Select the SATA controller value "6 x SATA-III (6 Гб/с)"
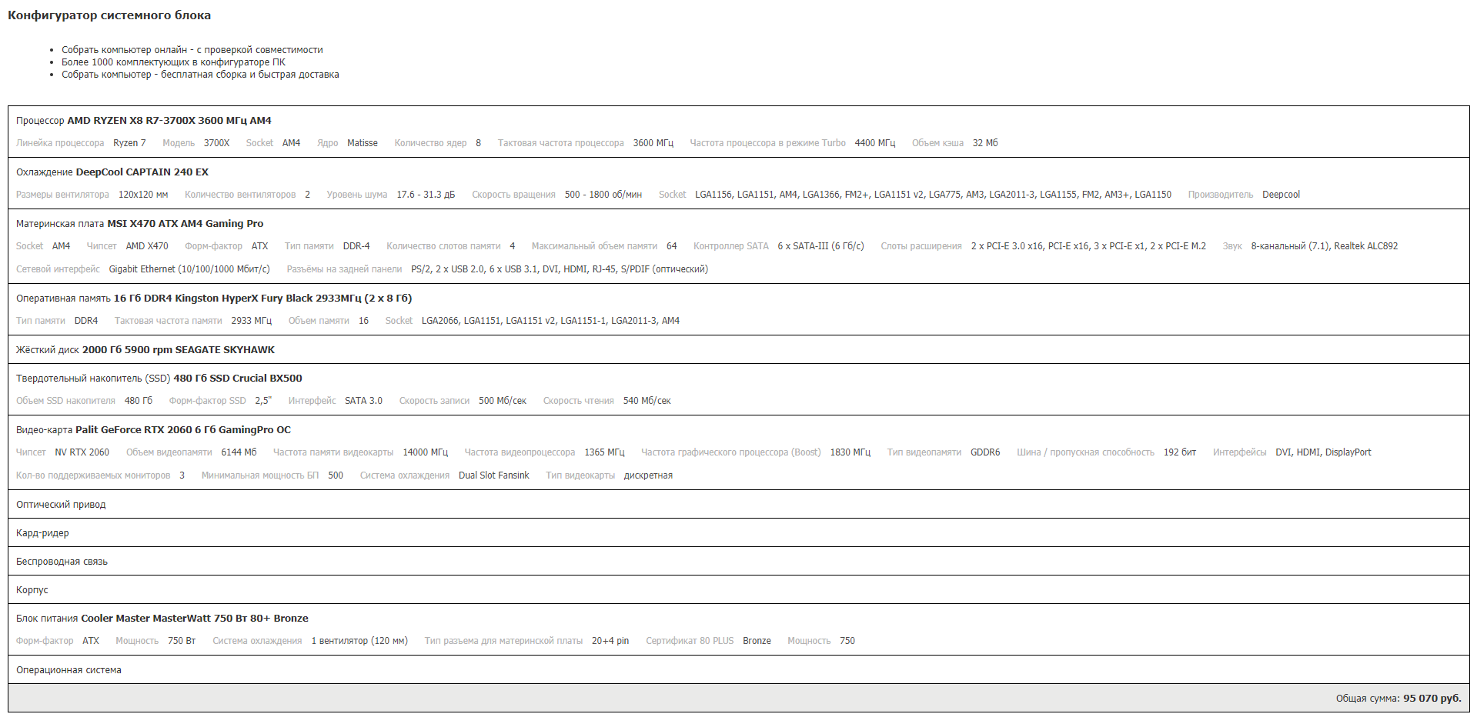This screenshot has width=1477, height=724. coord(820,246)
